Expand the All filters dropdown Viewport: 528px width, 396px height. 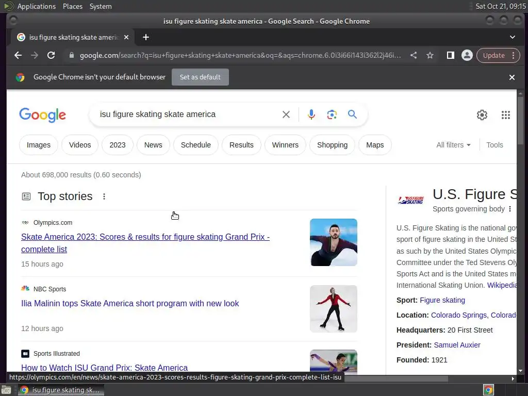[453, 145]
